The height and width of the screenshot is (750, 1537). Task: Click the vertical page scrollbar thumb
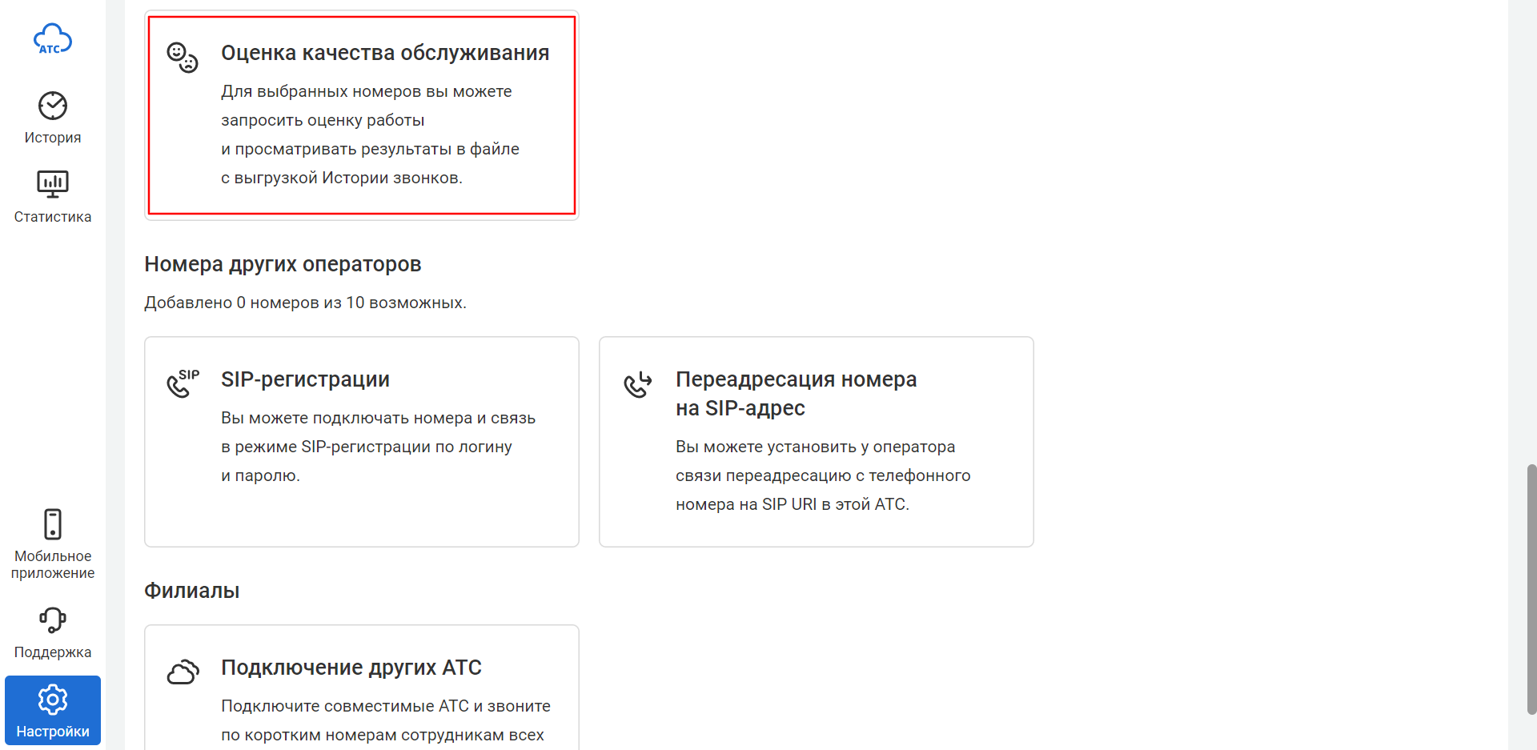(x=1531, y=588)
